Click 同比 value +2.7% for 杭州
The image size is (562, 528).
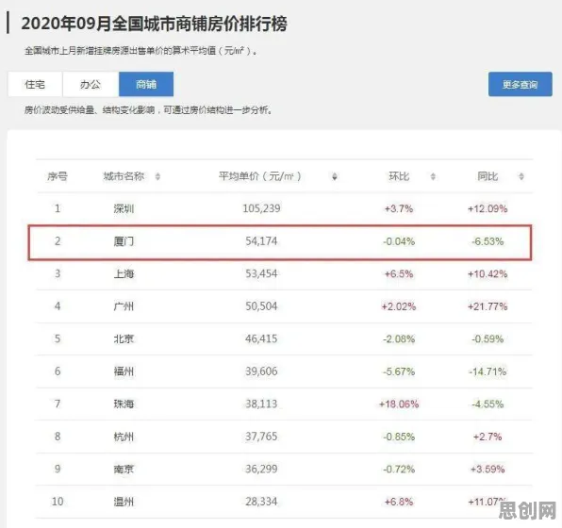point(488,437)
